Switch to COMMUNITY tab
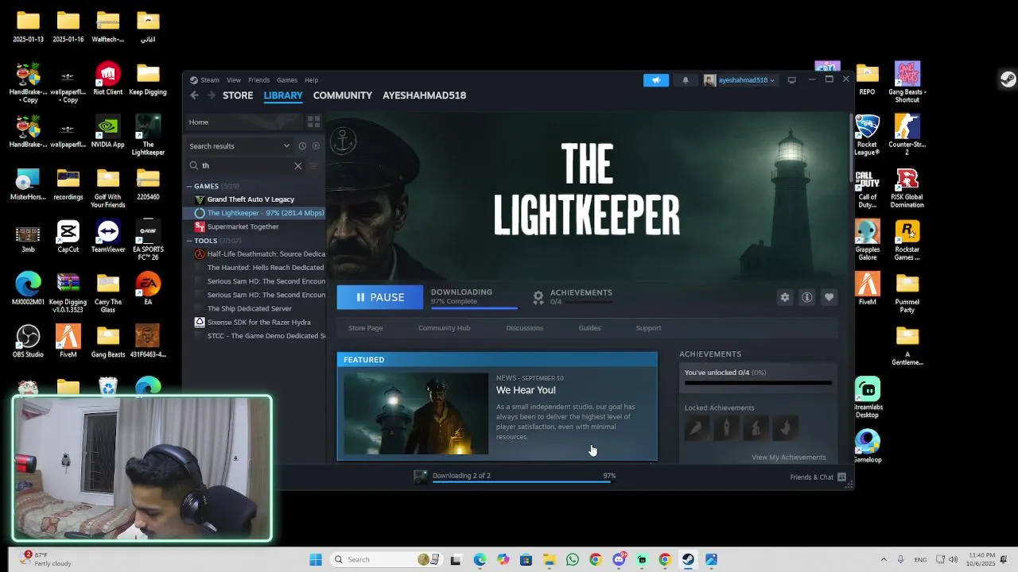This screenshot has height=572, width=1018. 342,95
